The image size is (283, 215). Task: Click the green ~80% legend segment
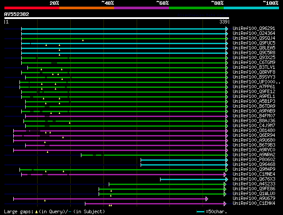pyautogui.click(x=196, y=8)
